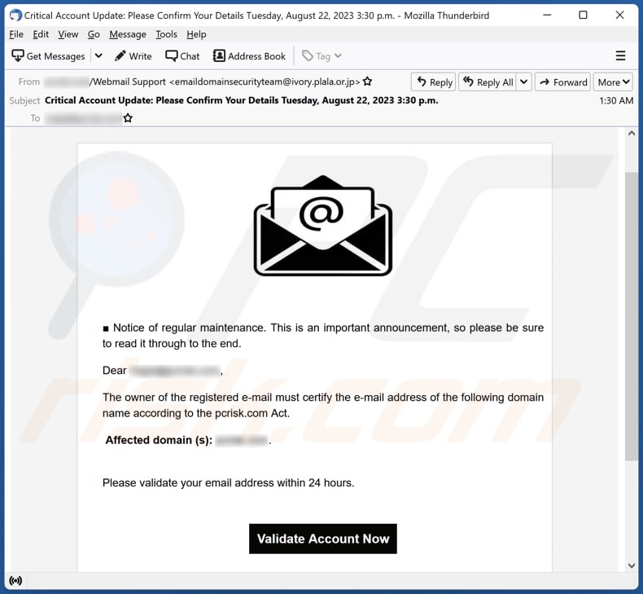Image resolution: width=643 pixels, height=594 pixels.
Task: Click the 1:30 AM received time
Action: click(x=616, y=100)
